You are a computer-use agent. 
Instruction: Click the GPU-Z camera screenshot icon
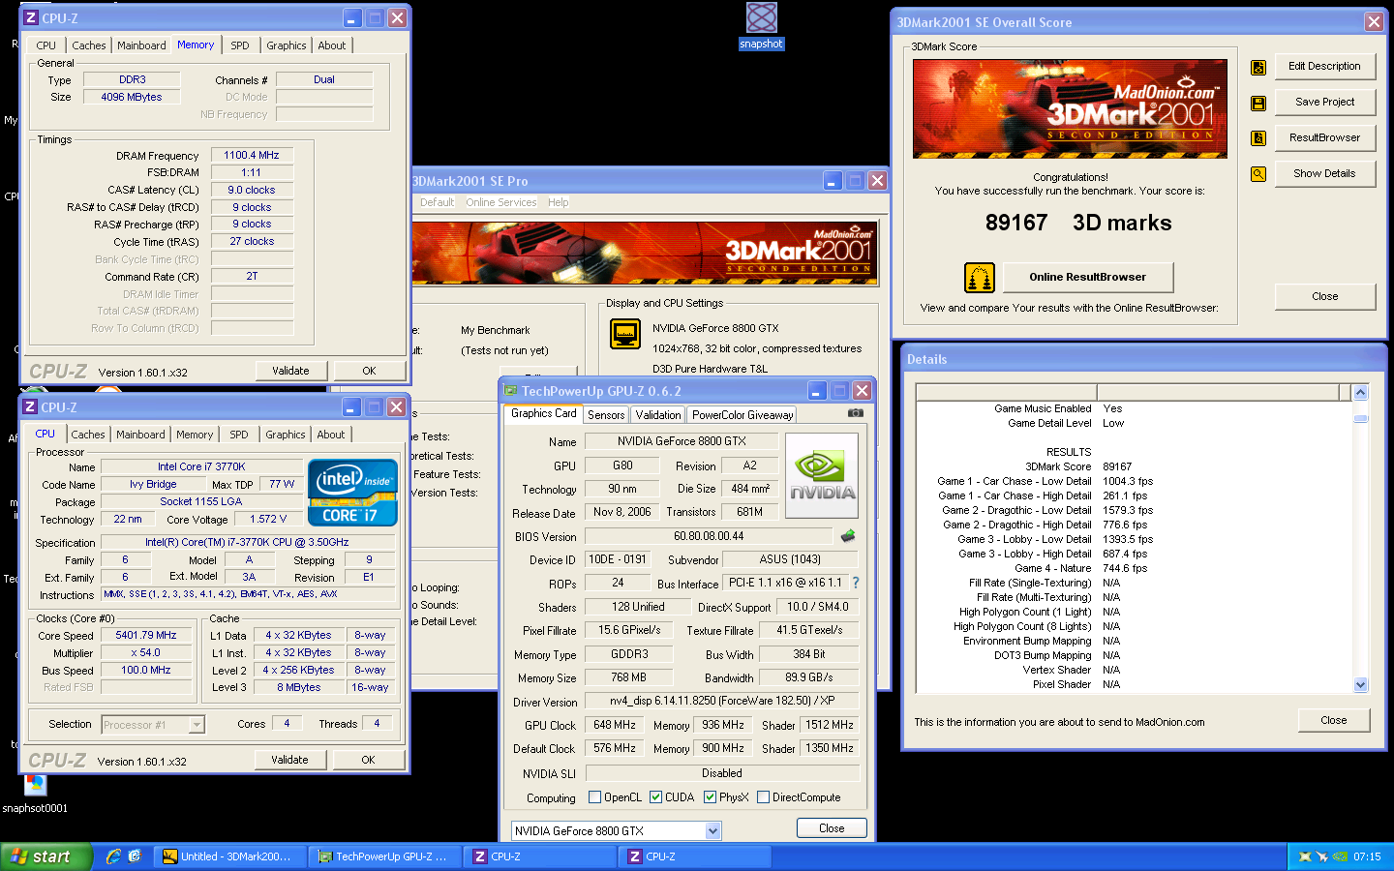pyautogui.click(x=856, y=413)
